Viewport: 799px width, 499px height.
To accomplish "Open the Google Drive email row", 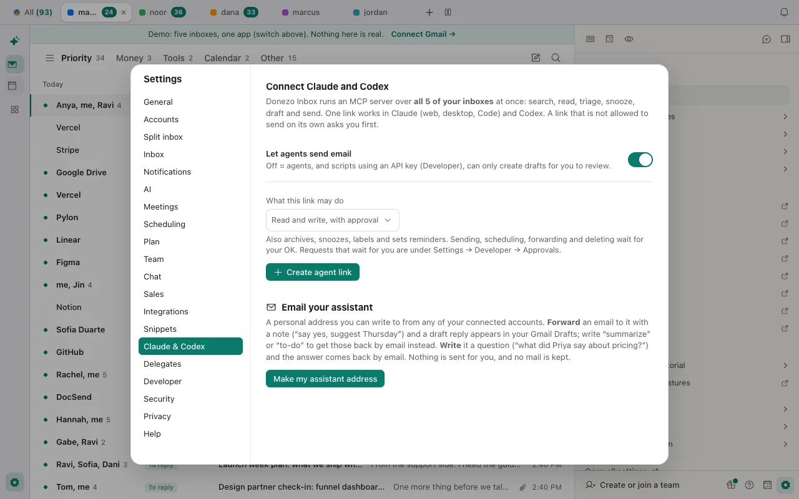I will point(81,172).
